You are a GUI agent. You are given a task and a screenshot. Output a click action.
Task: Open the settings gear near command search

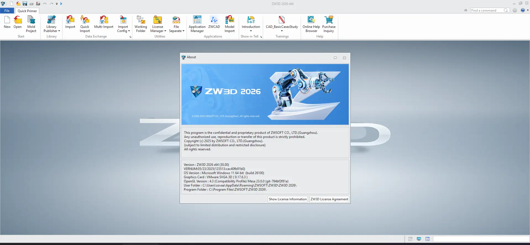515,10
